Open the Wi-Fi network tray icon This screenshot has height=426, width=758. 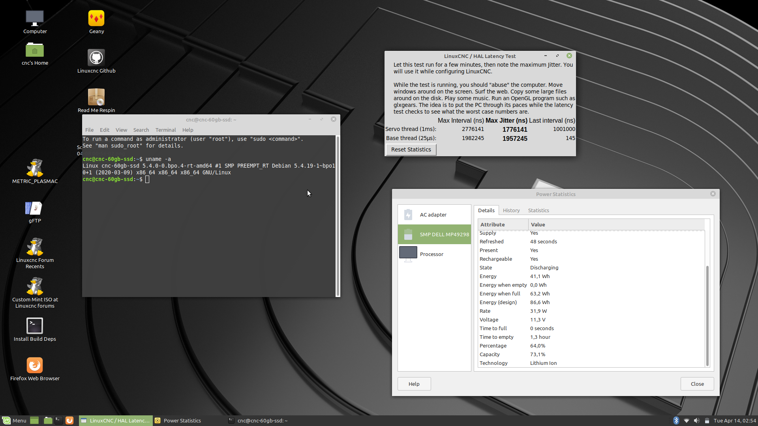coord(687,420)
